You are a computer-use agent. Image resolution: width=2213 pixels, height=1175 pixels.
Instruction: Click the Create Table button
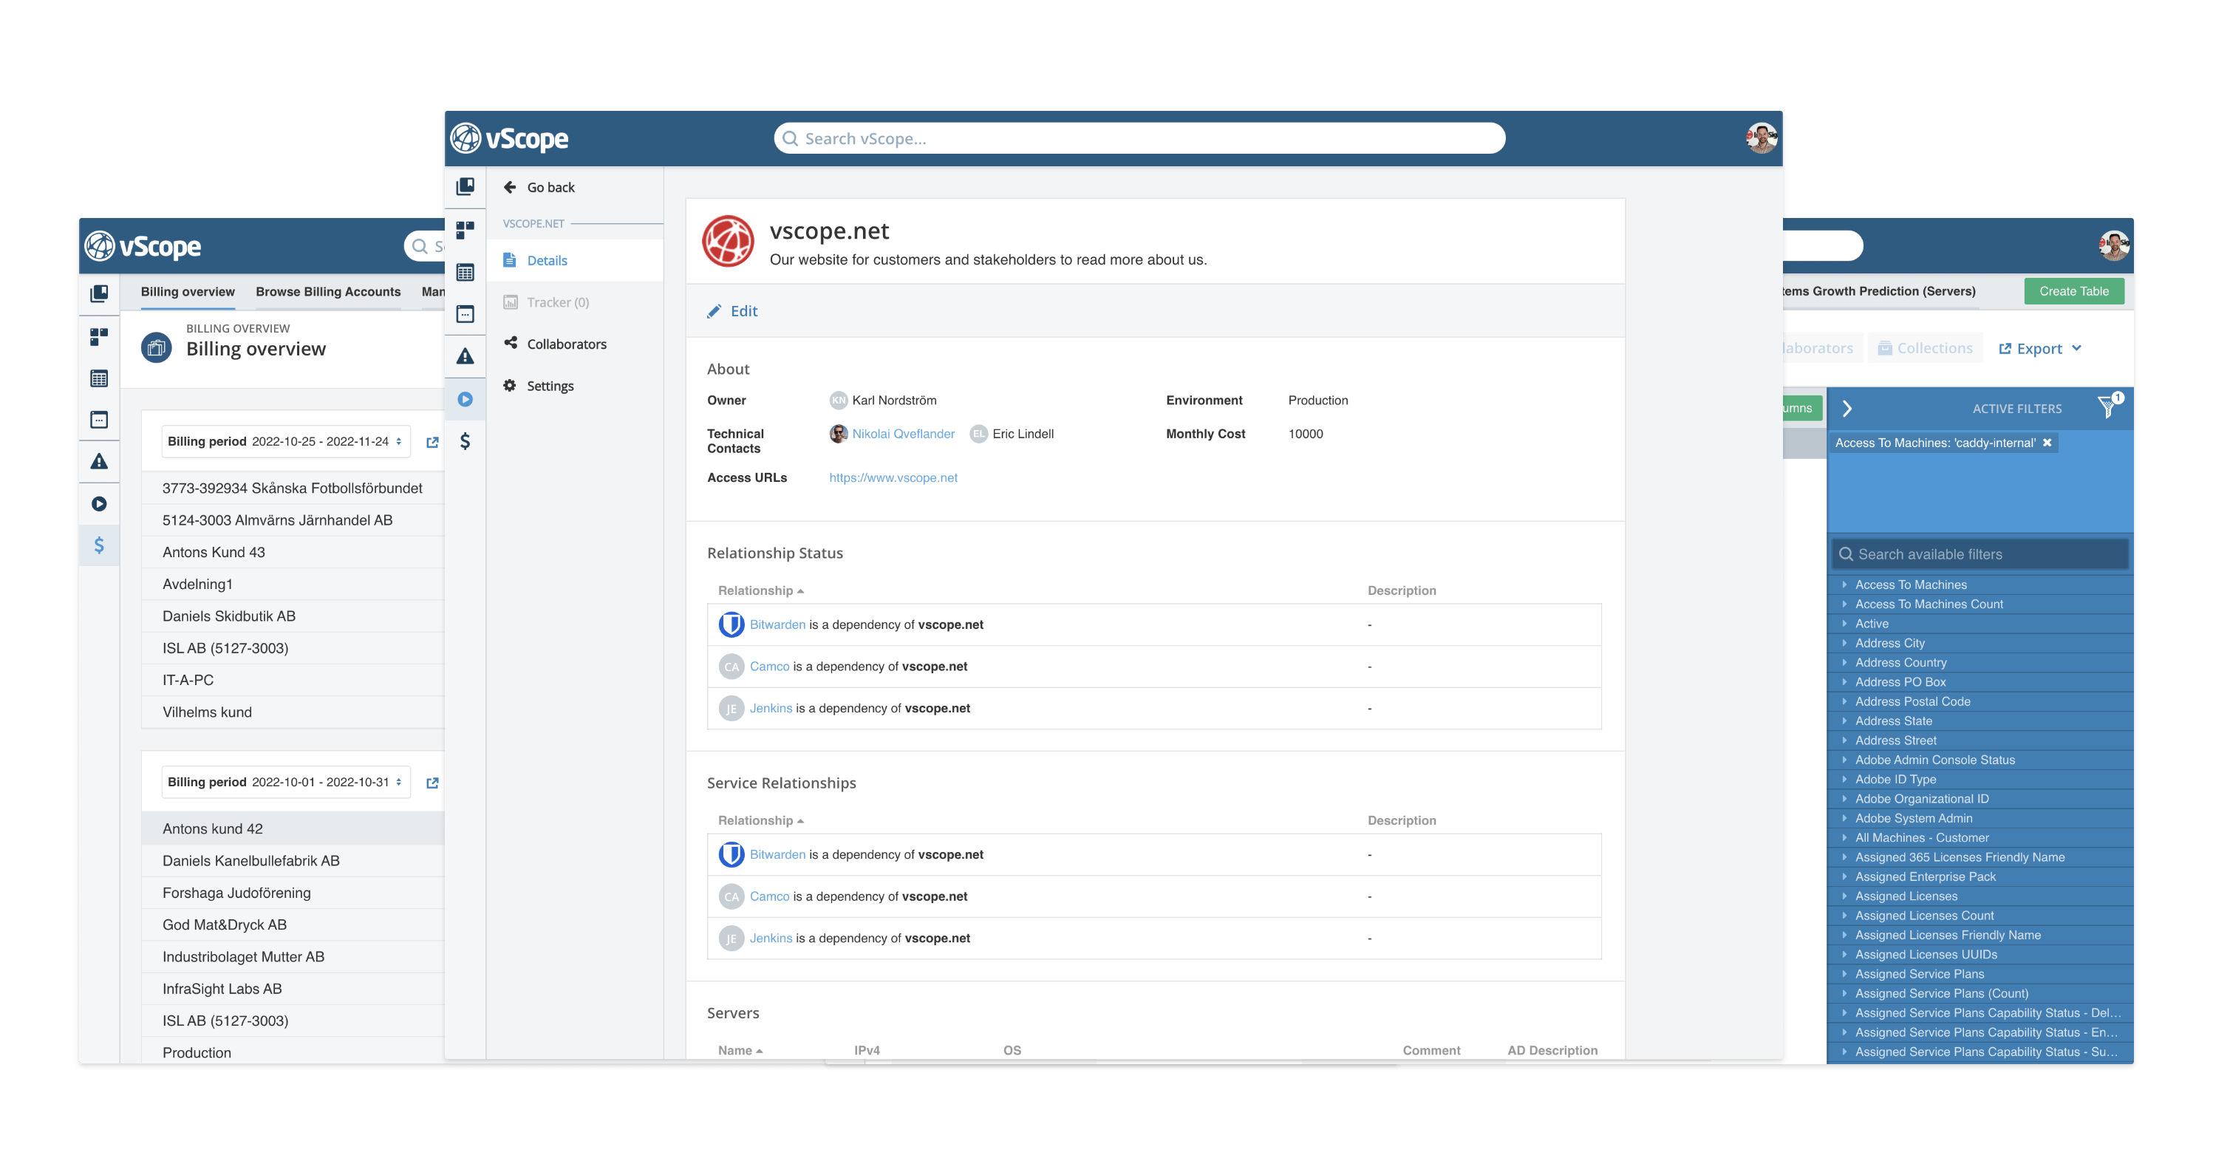click(x=2074, y=291)
